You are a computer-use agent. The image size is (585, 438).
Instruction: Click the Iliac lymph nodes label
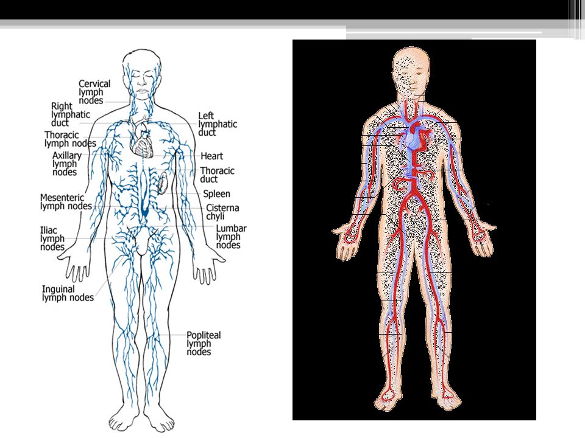point(52,238)
